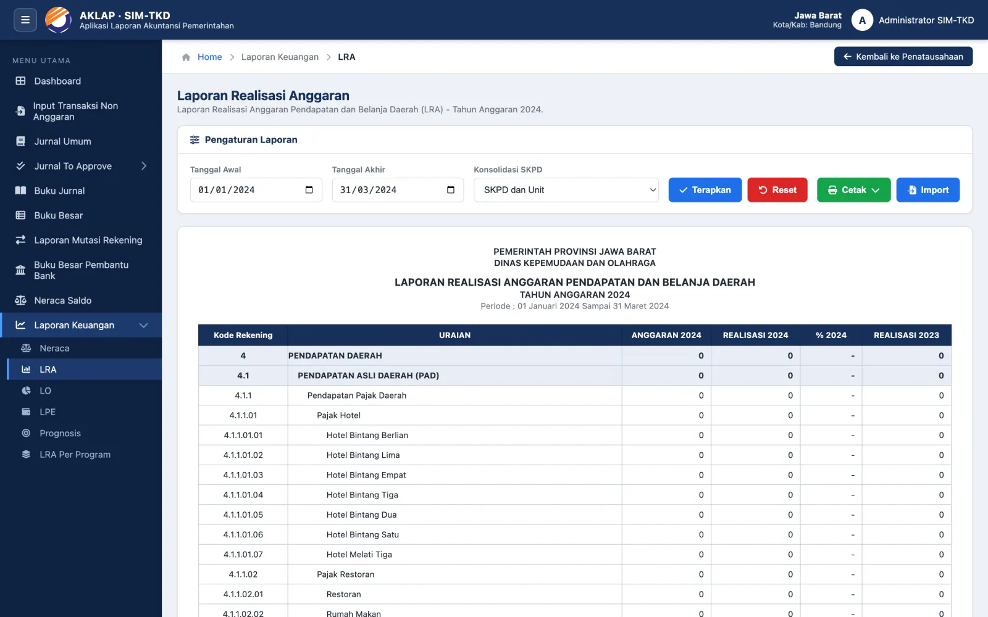The image size is (988, 617).
Task: Click the LO pie chart icon
Action: pyautogui.click(x=26, y=391)
